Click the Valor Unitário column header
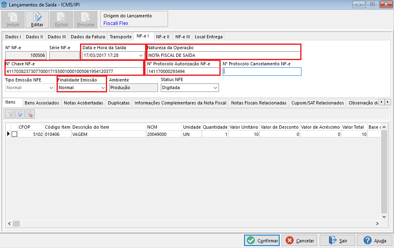The image size is (394, 248). (244, 127)
